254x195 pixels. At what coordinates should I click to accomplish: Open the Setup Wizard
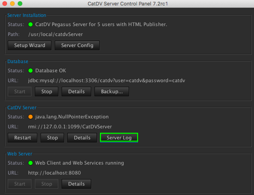29,45
